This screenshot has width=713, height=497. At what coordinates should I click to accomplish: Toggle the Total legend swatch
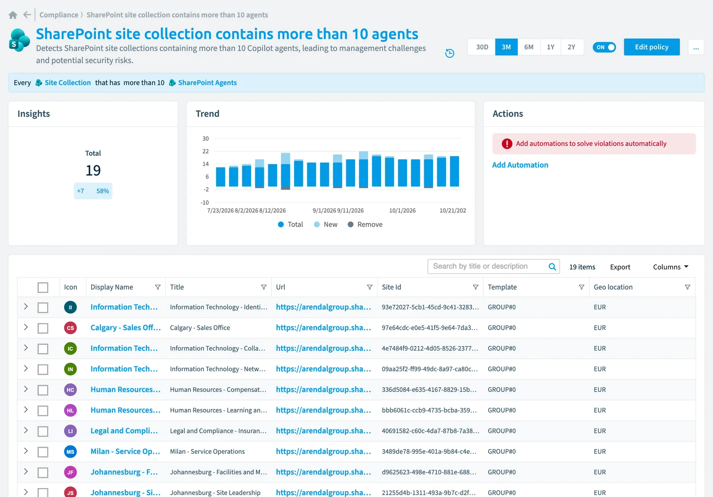pos(281,225)
